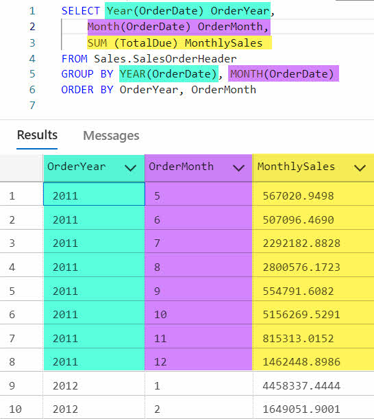
Task: Click the cell with value 1649051.9001
Action: pos(314,409)
